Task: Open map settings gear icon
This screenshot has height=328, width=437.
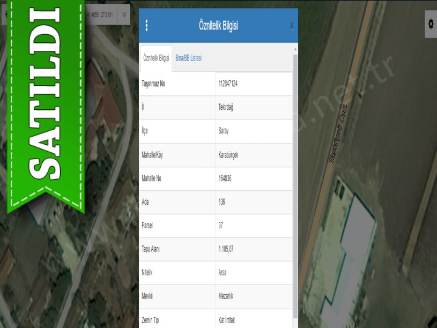Action: click(430, 24)
